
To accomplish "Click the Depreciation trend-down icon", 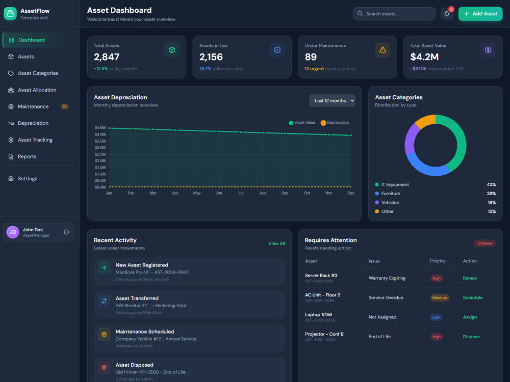I will click(11, 123).
